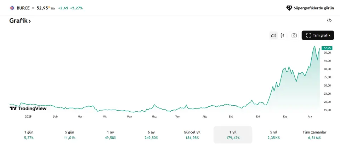Select the 1 yıl range tab
The width and height of the screenshot is (340, 147).
pyautogui.click(x=233, y=135)
